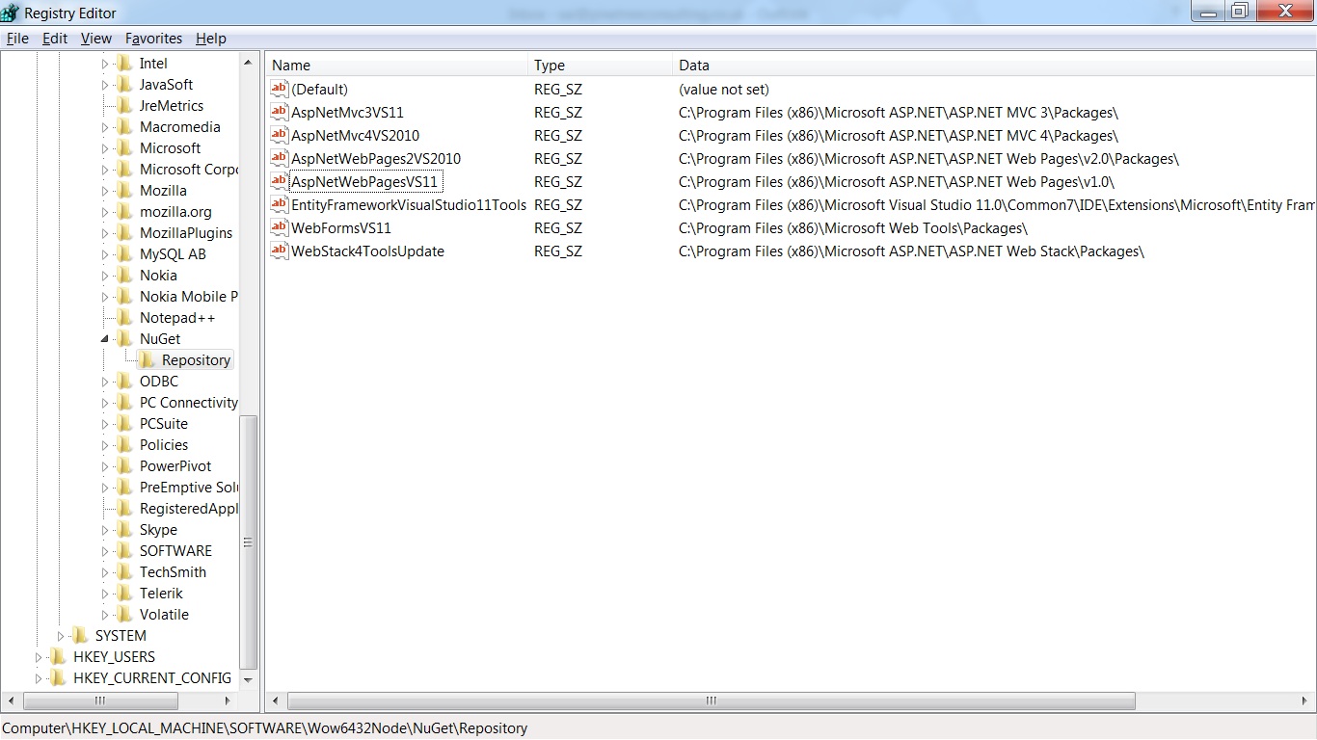Image resolution: width=1317 pixels, height=740 pixels.
Task: Select the (Default) registry value icon
Action: pyautogui.click(x=280, y=89)
